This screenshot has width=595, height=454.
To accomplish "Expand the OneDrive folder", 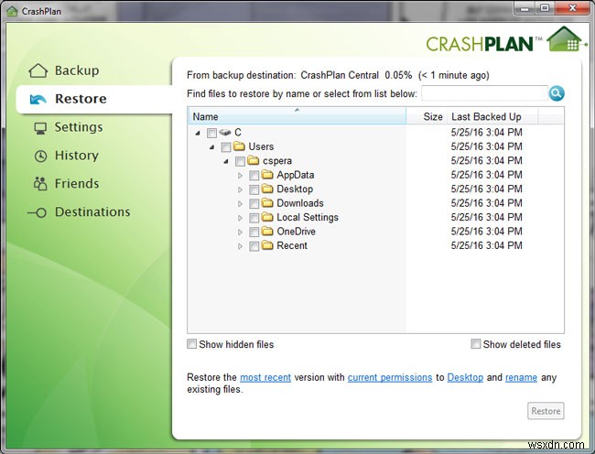I will (x=240, y=232).
